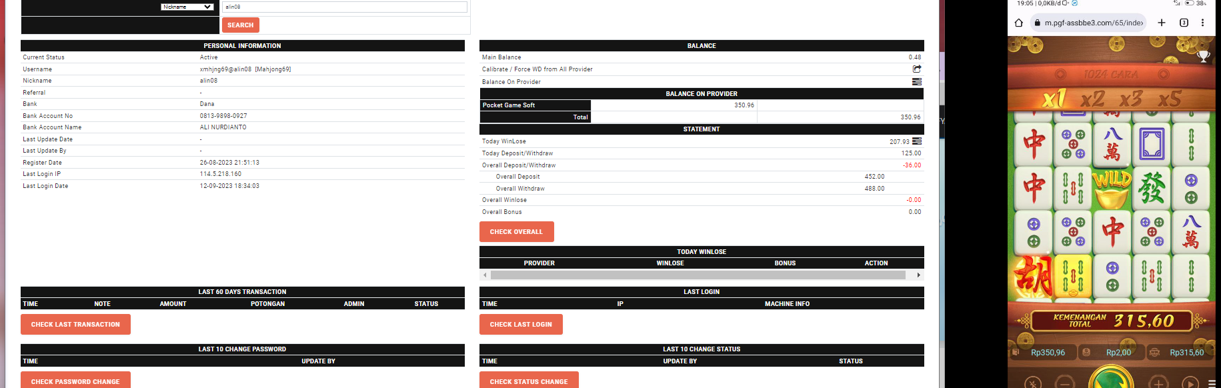Tap the x5 multiplier in the game
Viewport: 1221px width, 388px height.
[x=1170, y=99]
